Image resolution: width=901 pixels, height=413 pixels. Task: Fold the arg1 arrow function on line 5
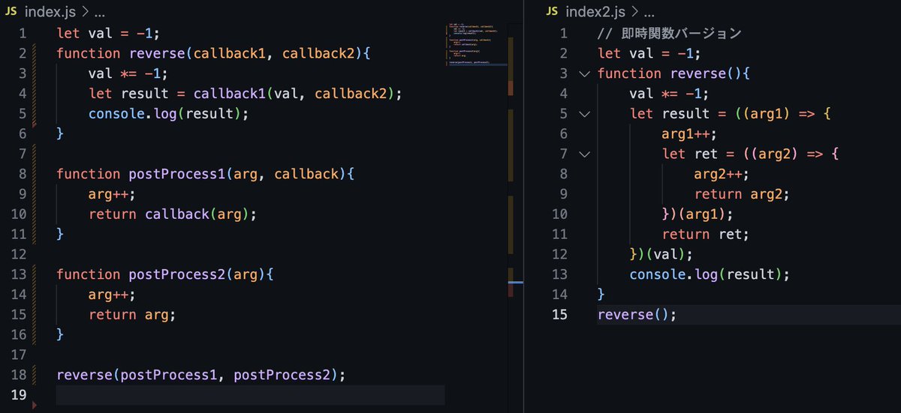(x=584, y=115)
